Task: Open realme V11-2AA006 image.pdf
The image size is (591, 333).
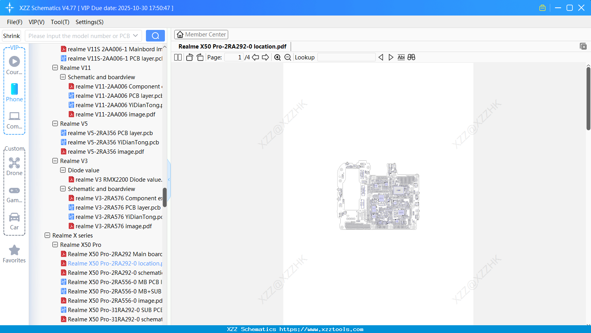Action: coord(112,114)
